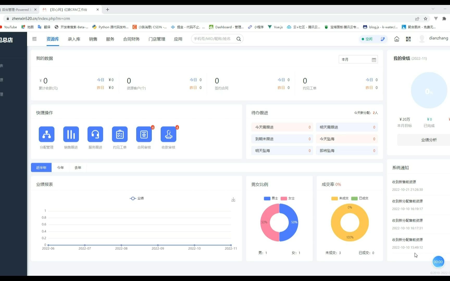The width and height of the screenshot is (450, 281).
Task: Open 约见工单 clipboard icon
Action: (x=120, y=134)
